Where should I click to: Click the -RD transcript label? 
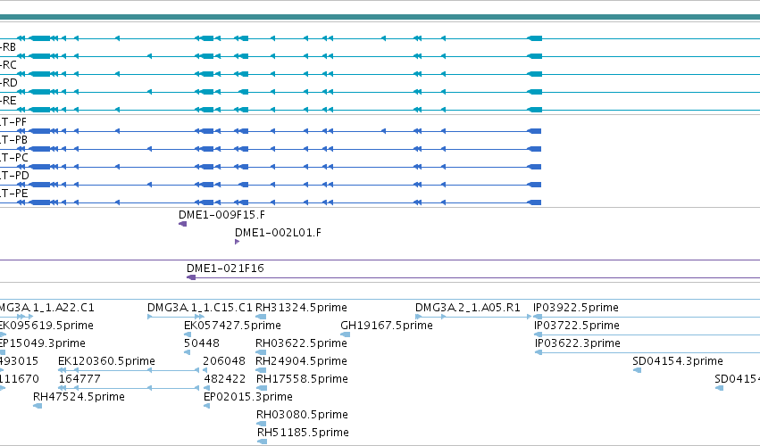point(9,83)
